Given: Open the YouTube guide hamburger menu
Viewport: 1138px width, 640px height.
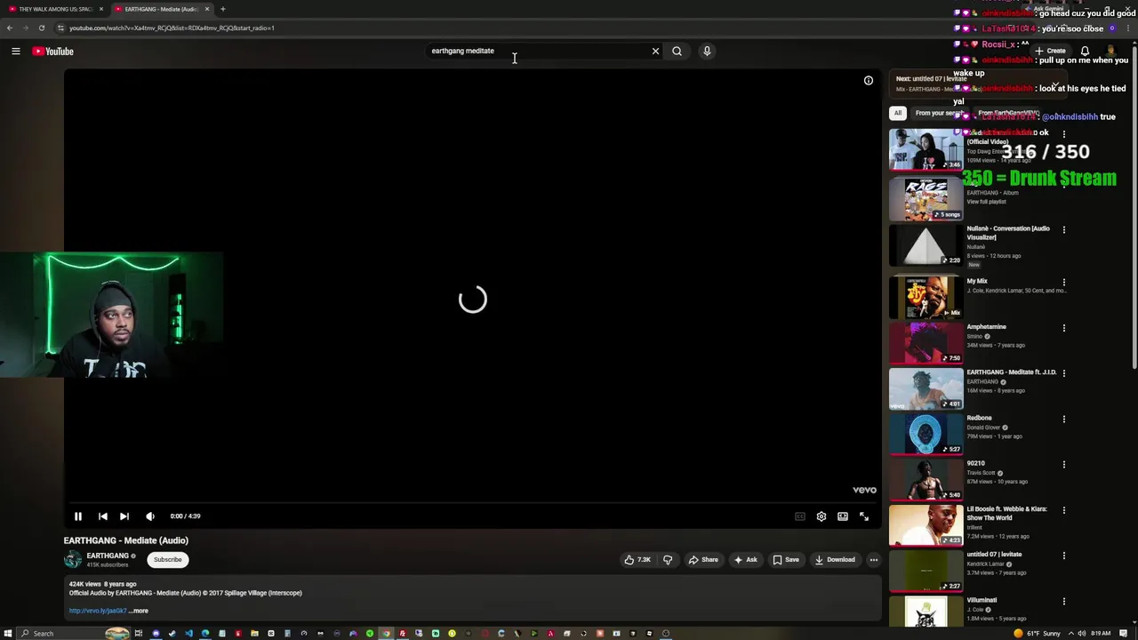Looking at the screenshot, I should tap(15, 51).
